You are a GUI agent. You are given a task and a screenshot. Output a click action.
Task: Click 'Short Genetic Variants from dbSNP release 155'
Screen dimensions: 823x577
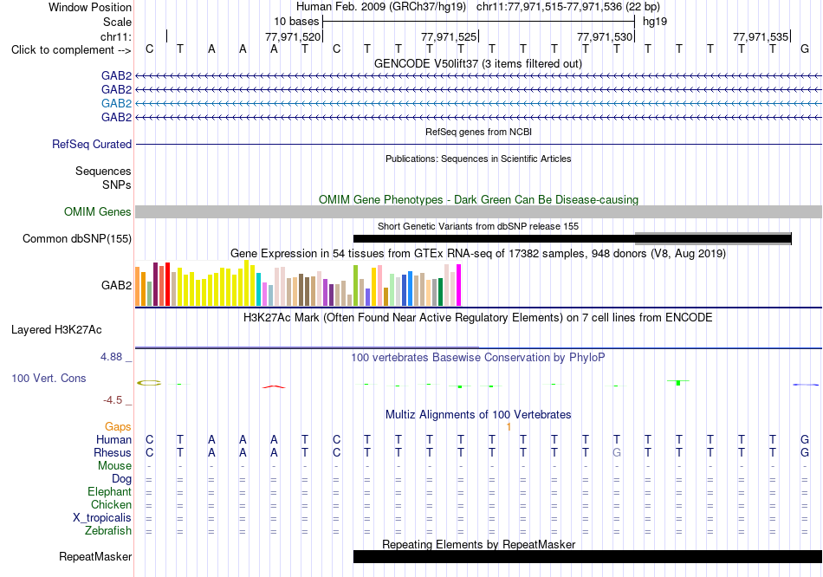pyautogui.click(x=478, y=226)
